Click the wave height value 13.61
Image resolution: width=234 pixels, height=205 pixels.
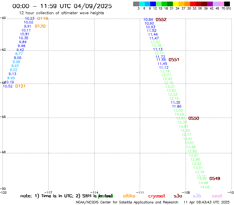click(x=181, y=118)
